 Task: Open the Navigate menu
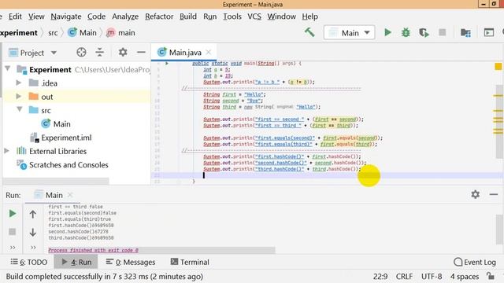coord(66,17)
